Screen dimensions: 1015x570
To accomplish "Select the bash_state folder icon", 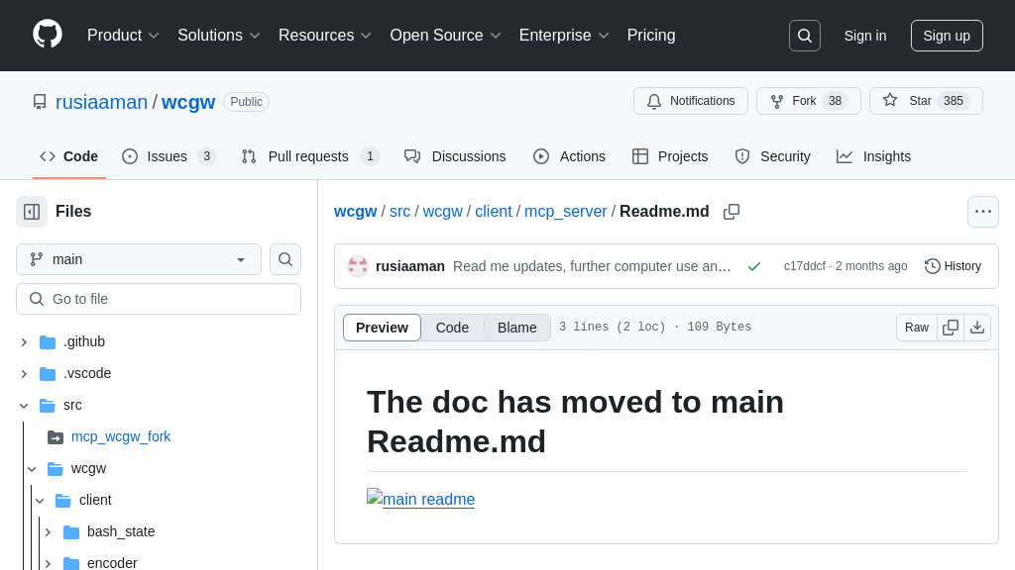I will pyautogui.click(x=71, y=531).
